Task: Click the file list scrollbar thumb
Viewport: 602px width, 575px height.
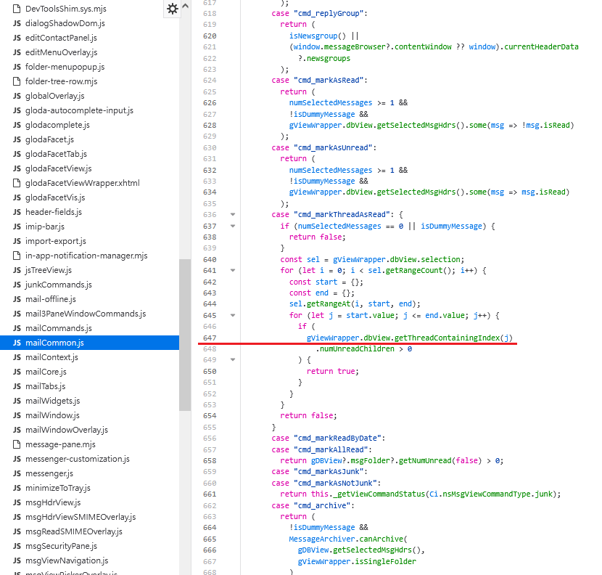Action: coord(185,335)
